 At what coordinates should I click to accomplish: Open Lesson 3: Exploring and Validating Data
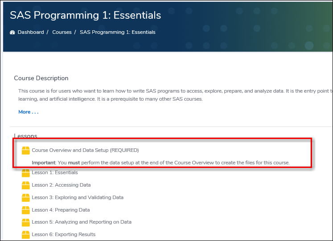(78, 197)
